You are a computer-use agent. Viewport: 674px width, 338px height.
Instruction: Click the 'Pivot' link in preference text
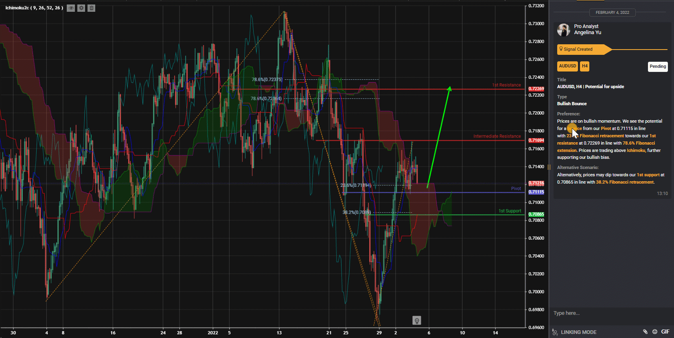point(606,128)
